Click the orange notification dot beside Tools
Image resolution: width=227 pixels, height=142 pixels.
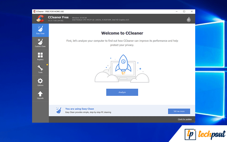(x=47, y=65)
